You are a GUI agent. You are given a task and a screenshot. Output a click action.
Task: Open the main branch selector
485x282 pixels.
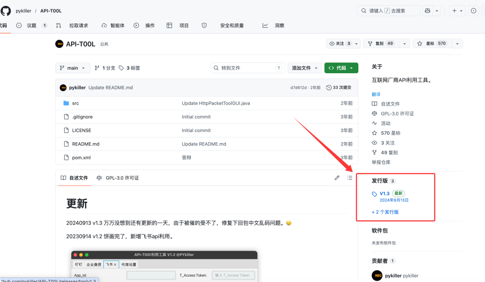coord(73,68)
